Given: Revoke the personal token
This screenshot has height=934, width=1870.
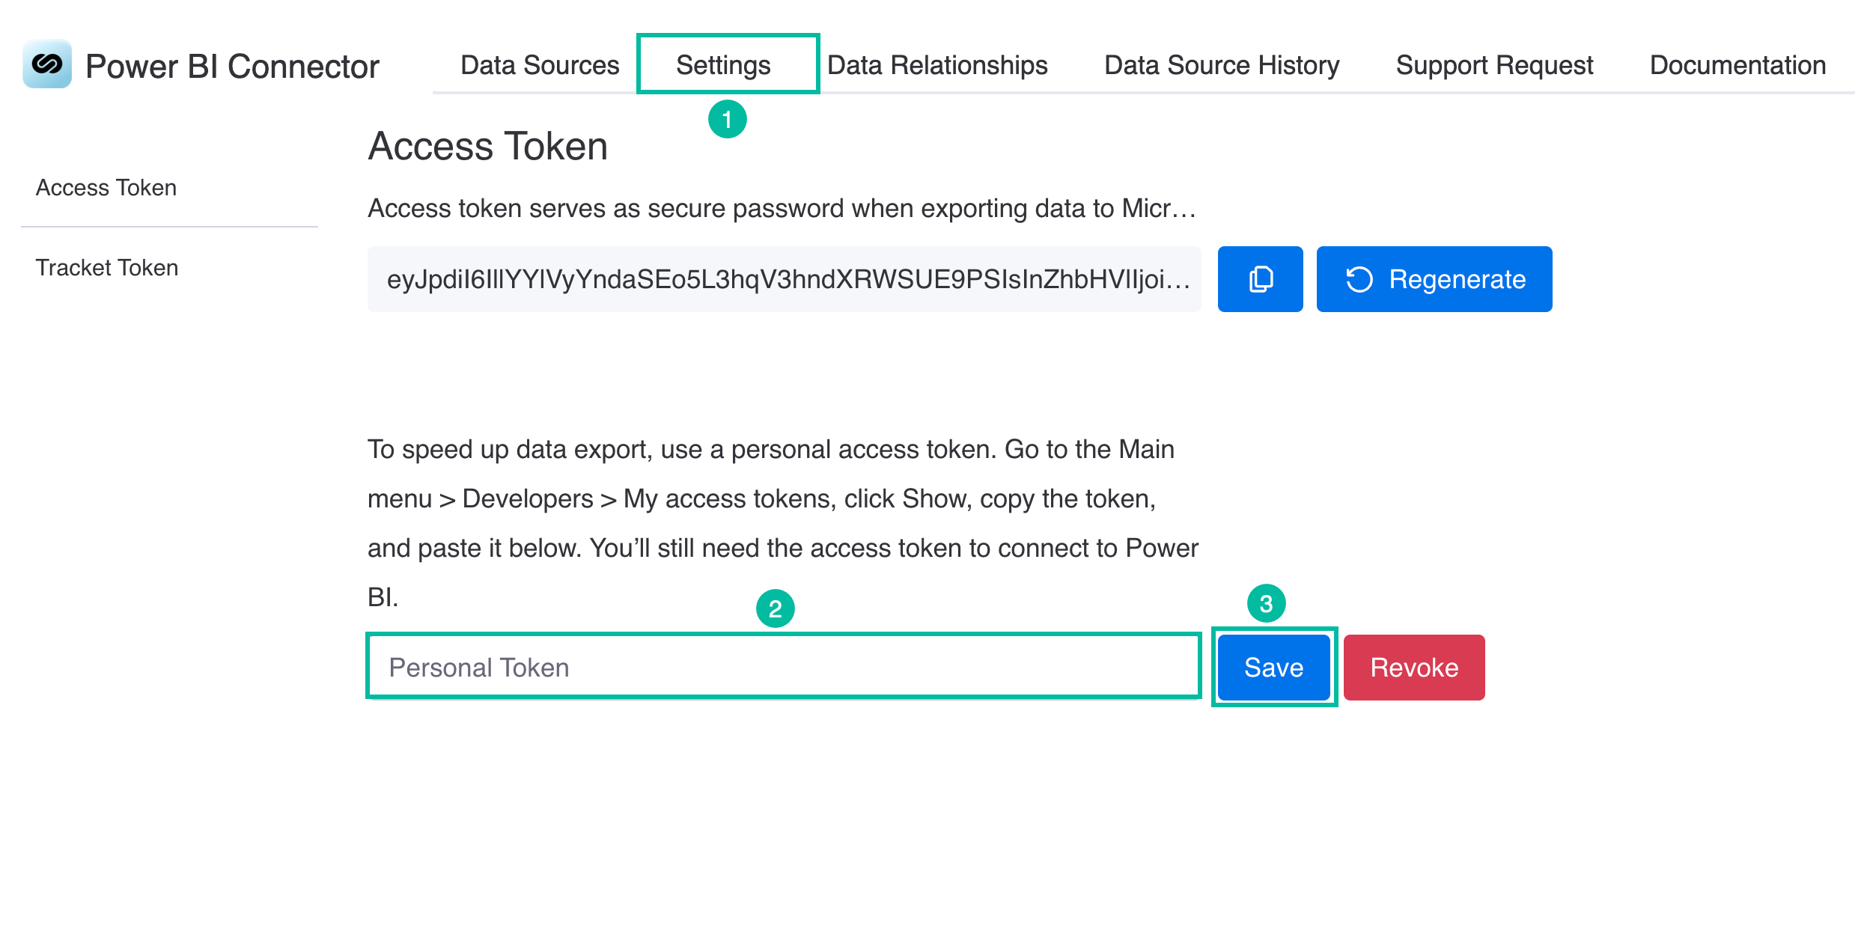Looking at the screenshot, I should 1413,667.
